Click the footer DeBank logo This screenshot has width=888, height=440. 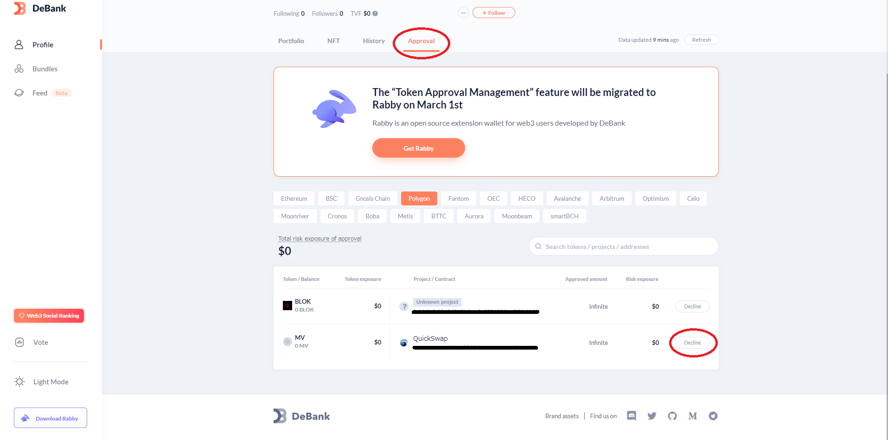[x=302, y=416]
